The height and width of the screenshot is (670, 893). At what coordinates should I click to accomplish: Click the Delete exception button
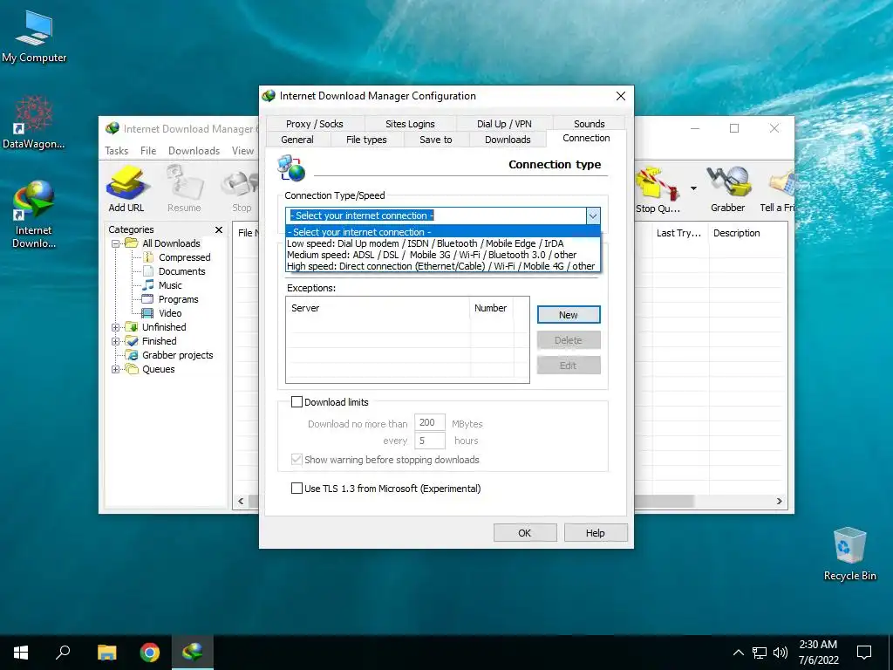point(569,340)
